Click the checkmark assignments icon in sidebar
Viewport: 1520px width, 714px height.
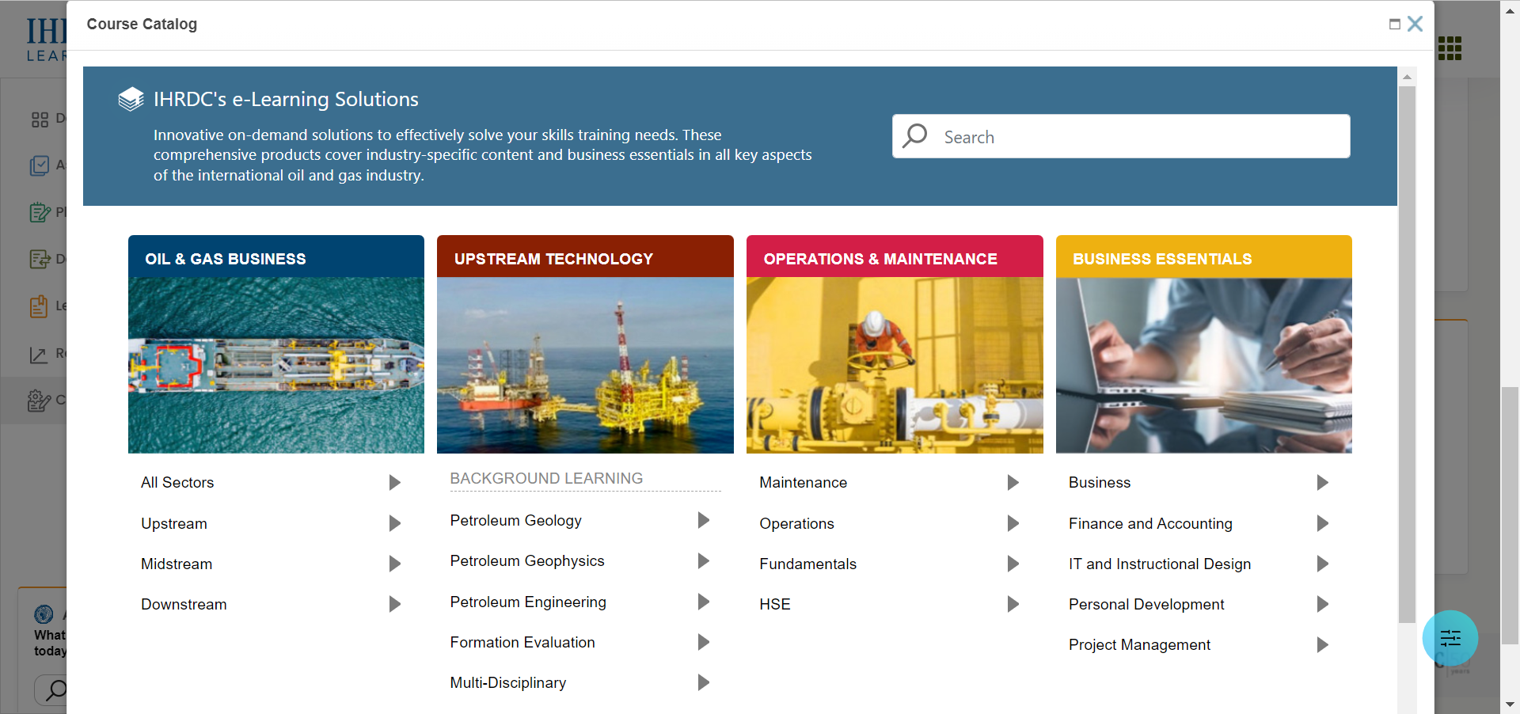click(x=40, y=165)
